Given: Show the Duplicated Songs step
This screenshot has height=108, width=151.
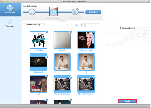Looking at the screenshot, I should pyautogui.click(x=75, y=12).
